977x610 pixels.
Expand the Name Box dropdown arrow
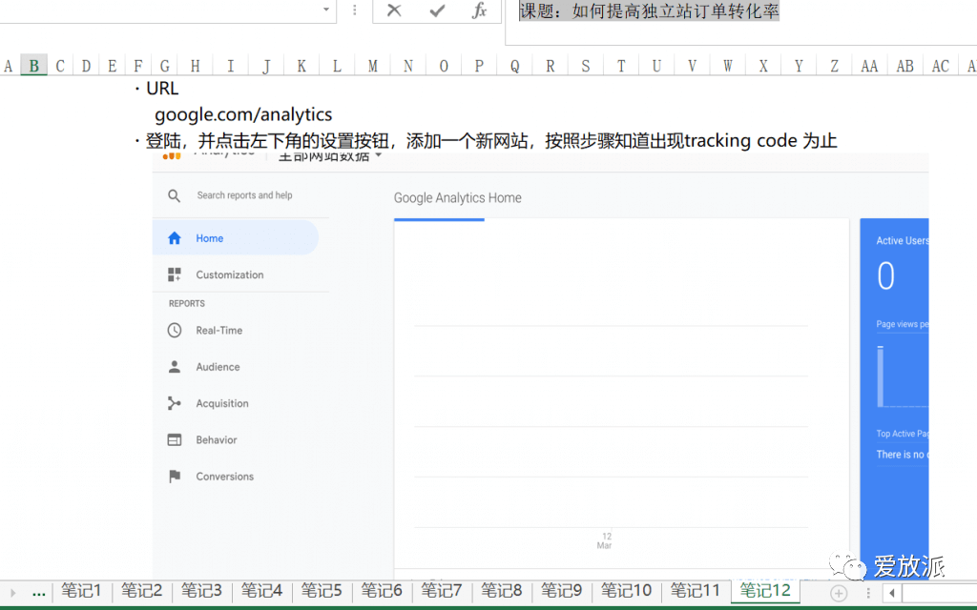(x=326, y=10)
